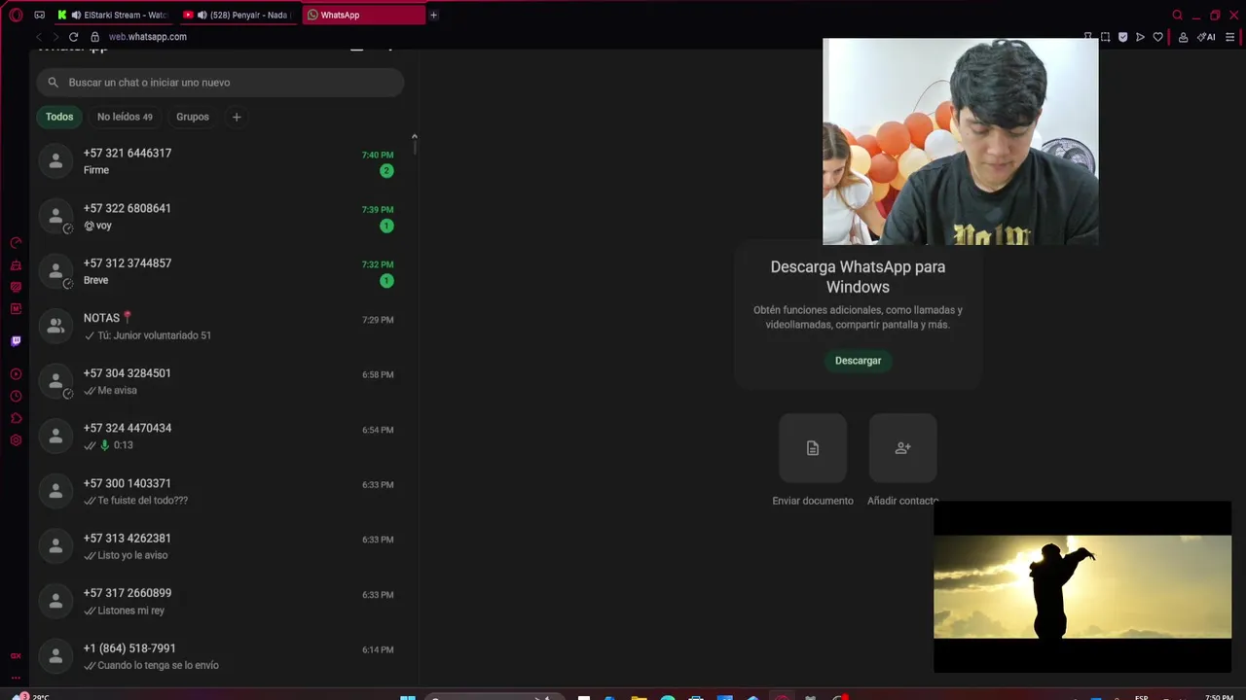Open the AI assistant button
Screen dimensions: 1246x700
[x=1206, y=37]
